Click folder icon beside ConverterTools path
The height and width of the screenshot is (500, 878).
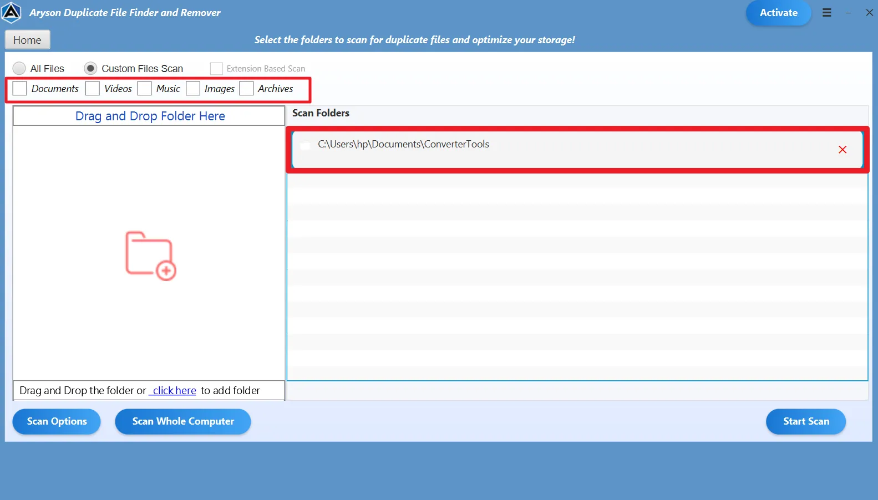[x=305, y=145]
